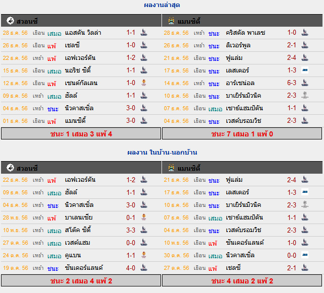Click the Man City crest in the ผลงานล่าสุด header

[x=171, y=21]
